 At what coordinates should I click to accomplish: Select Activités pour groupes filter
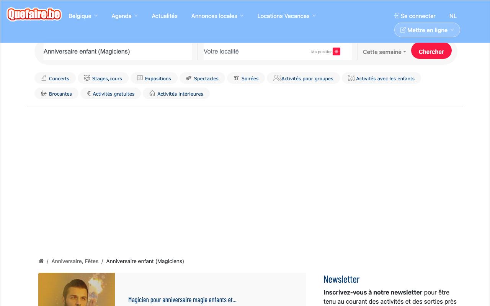click(303, 78)
